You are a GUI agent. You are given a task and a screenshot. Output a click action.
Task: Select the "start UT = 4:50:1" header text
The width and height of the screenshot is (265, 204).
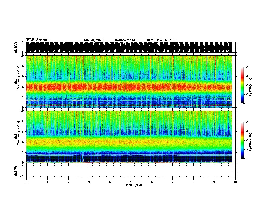[162, 40]
